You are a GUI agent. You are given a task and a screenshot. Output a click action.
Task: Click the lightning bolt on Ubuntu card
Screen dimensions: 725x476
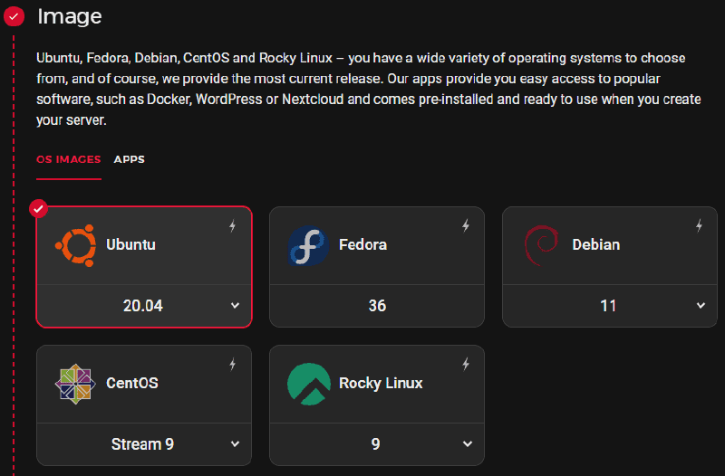point(233,226)
